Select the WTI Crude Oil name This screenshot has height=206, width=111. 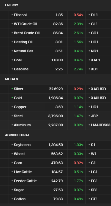(25, 24)
